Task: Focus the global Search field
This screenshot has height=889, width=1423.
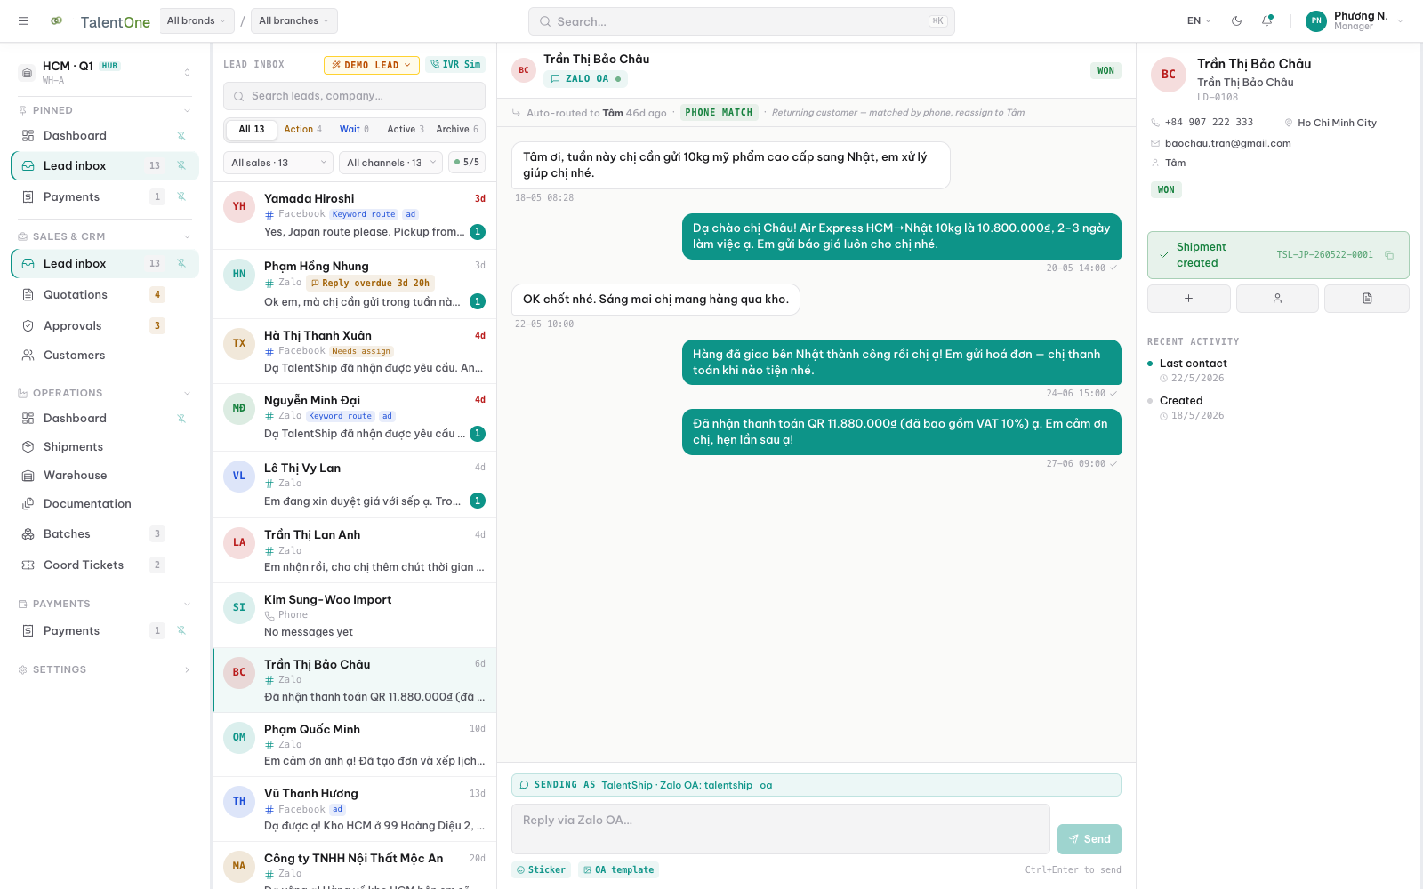Action: 741,21
